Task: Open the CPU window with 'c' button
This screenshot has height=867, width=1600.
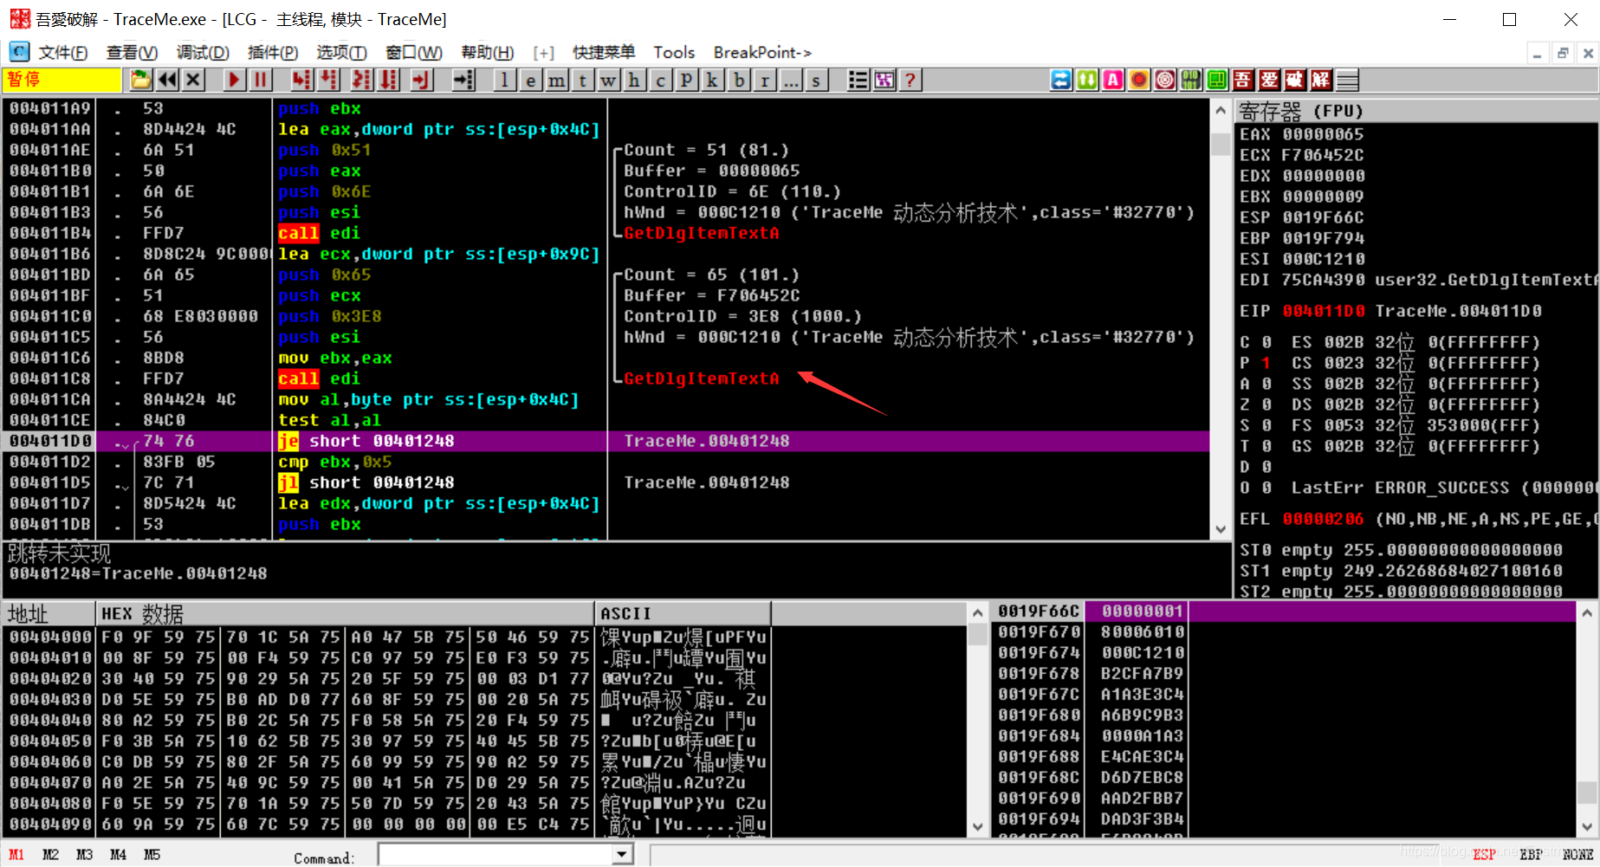Action: [x=661, y=81]
